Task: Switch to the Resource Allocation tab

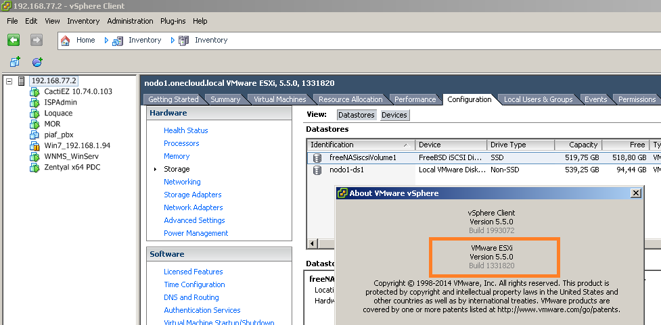Action: coord(350,99)
